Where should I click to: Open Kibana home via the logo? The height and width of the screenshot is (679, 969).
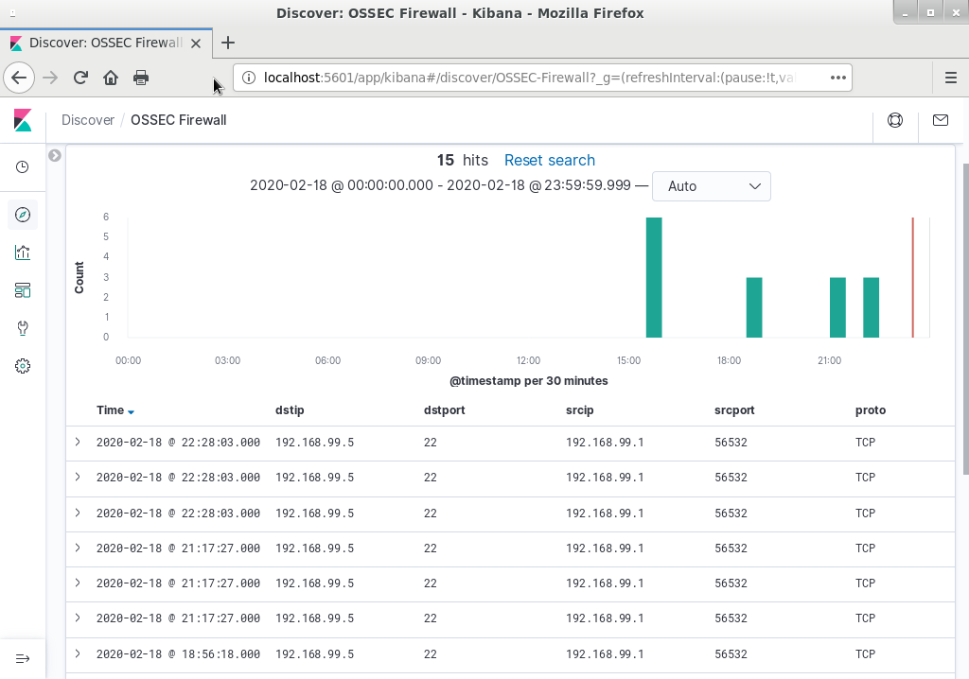coord(23,120)
